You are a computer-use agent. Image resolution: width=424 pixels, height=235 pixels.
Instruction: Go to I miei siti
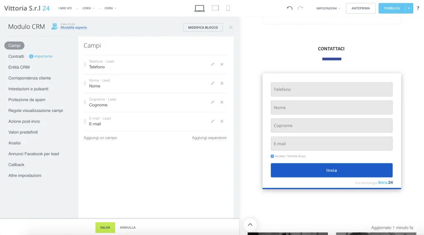pyautogui.click(x=65, y=8)
